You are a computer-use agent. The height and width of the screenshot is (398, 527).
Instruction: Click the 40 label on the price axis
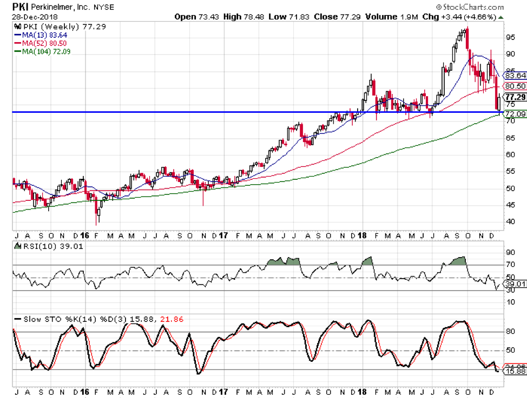tap(511, 221)
